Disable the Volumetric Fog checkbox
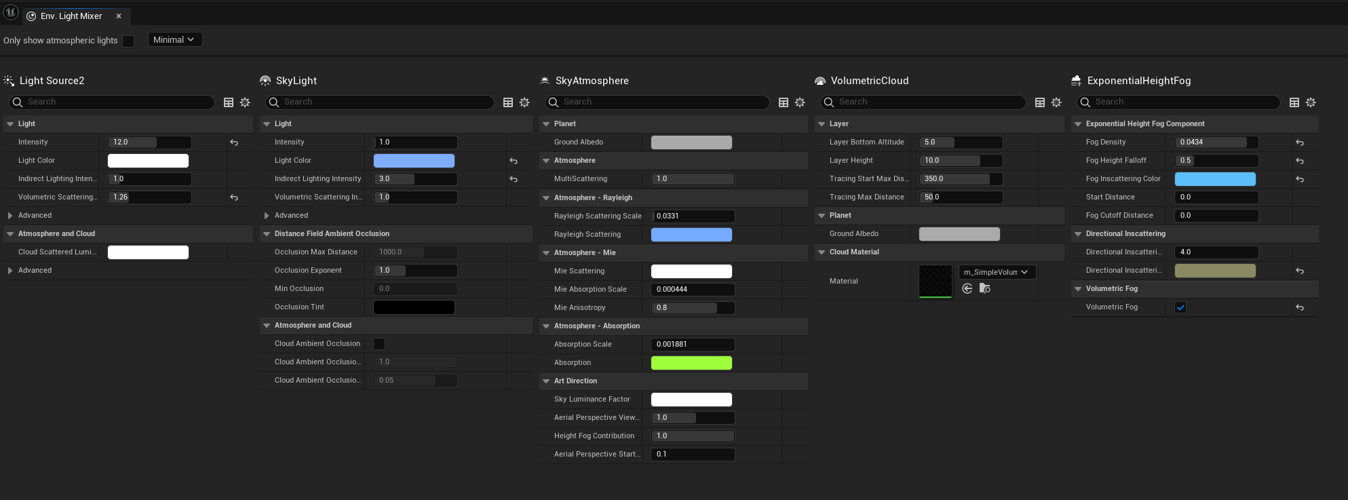Viewport: 1348px width, 500px height. (1180, 307)
